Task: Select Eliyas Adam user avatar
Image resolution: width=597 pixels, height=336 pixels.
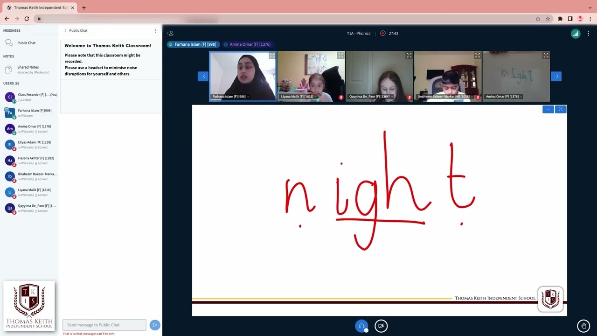Action: [10, 145]
